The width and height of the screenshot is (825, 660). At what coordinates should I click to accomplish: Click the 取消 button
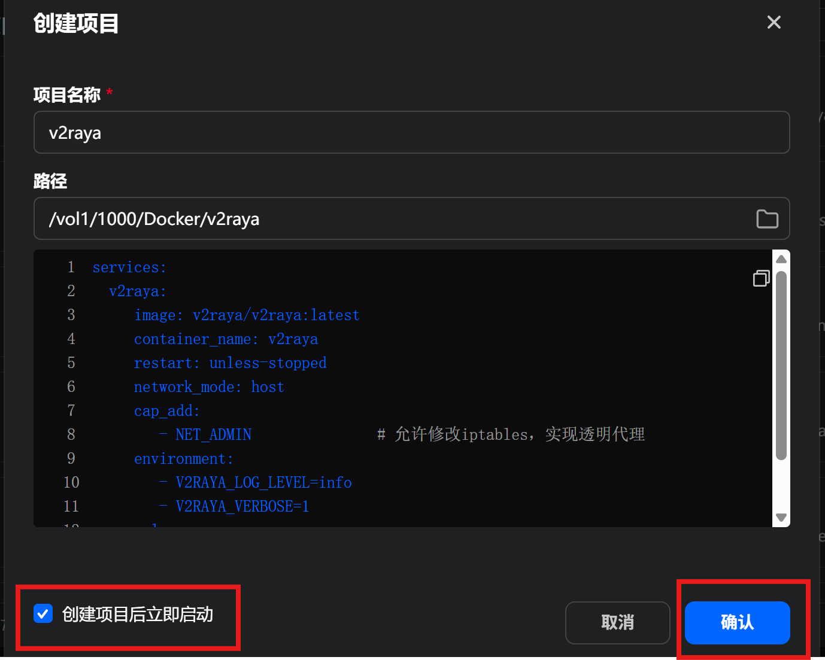click(x=617, y=622)
